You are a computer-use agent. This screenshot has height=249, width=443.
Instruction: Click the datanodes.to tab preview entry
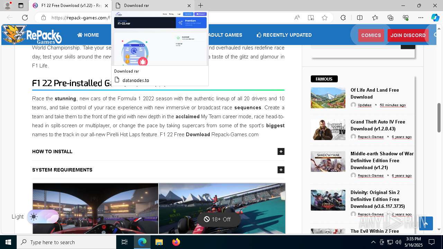coord(136,80)
